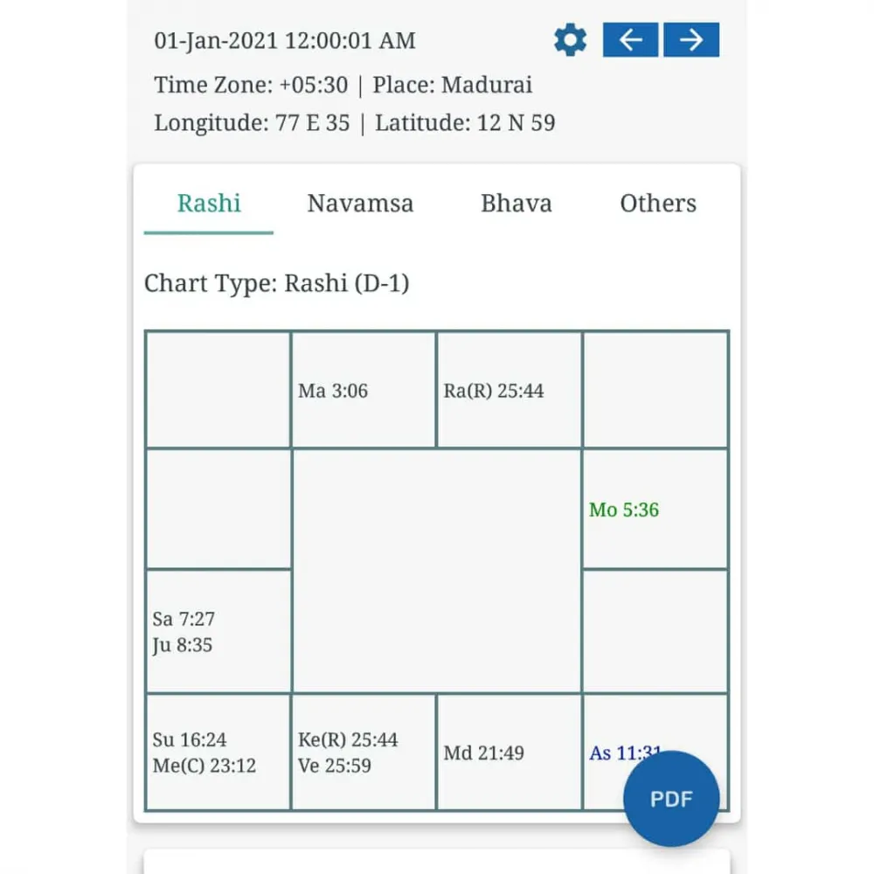Go to previous date with left arrow
Image resolution: width=874 pixels, height=874 pixels.
pyautogui.click(x=630, y=40)
